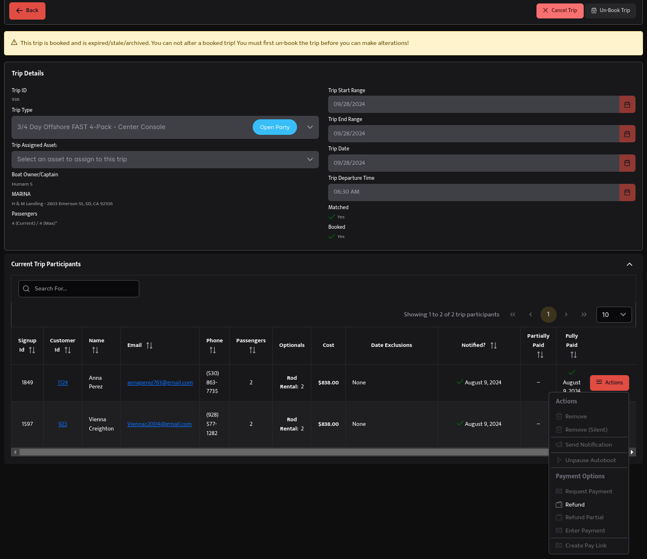Viewport: 647px width, 559px height.
Task: Open calendar picker for Trip Date
Action: (627, 163)
